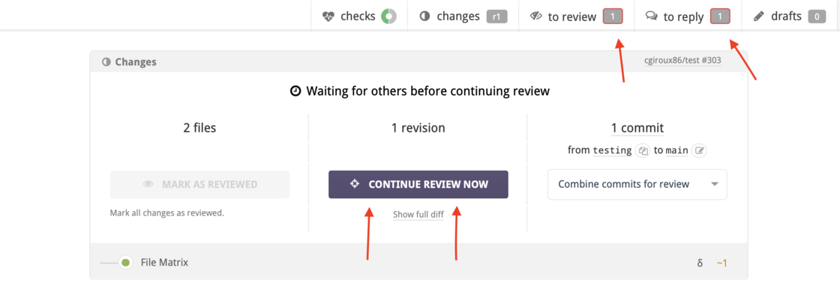Click the eye Mark as Reviewed button
840x300 pixels.
point(199,185)
